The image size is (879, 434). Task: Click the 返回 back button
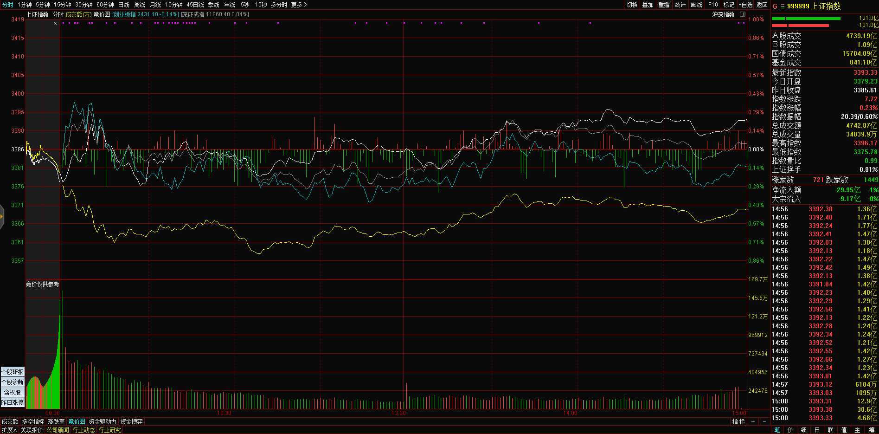click(x=762, y=5)
